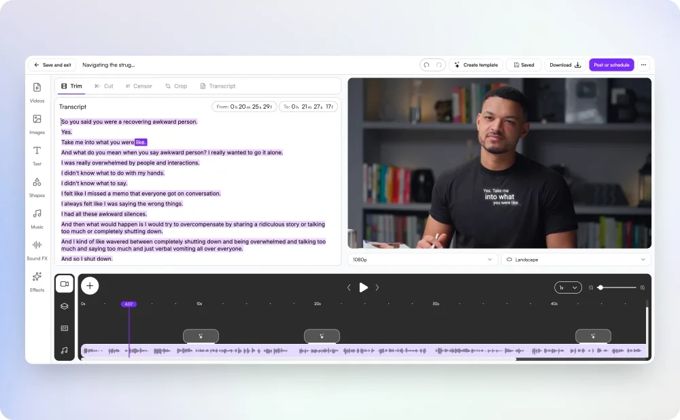Click the second sparkle marker near 20s

pyautogui.click(x=322, y=336)
